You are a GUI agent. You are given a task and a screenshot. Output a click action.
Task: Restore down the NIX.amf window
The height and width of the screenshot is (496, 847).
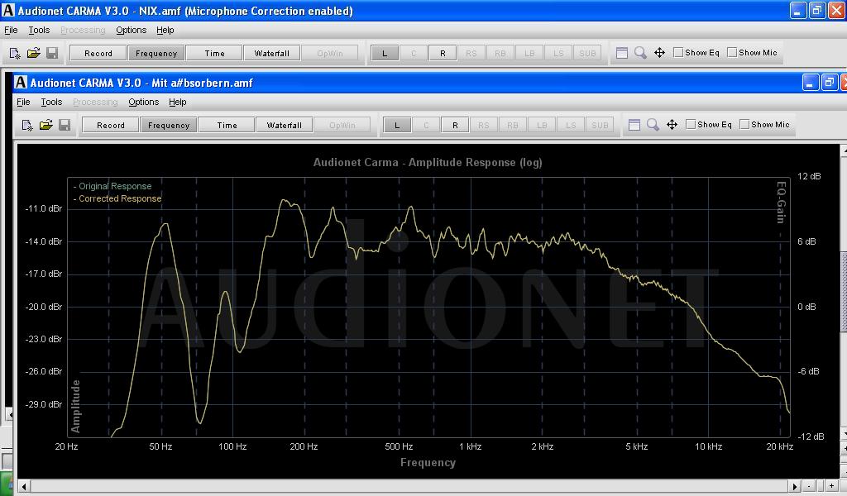click(816, 10)
